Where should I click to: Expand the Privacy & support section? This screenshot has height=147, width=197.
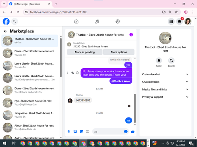tap(165, 97)
